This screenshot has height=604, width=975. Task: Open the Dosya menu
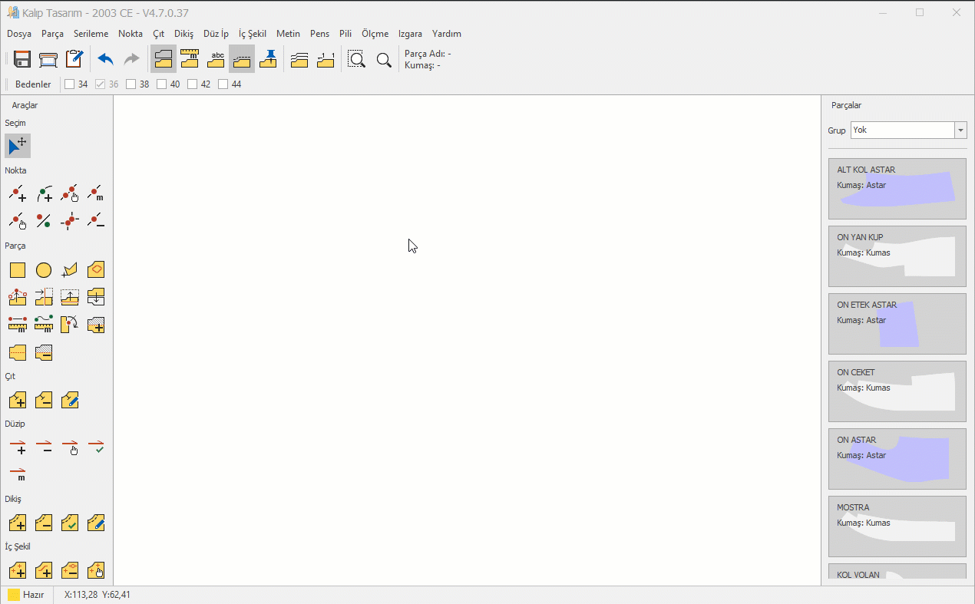[x=19, y=34]
